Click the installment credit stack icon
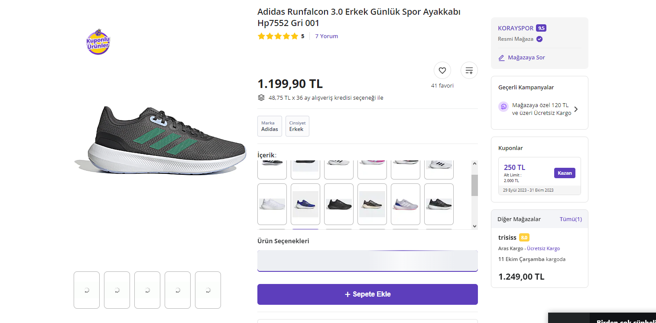Viewport: 656px width, 323px height. [261, 98]
